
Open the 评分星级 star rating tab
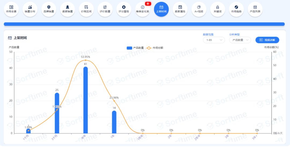point(124,9)
